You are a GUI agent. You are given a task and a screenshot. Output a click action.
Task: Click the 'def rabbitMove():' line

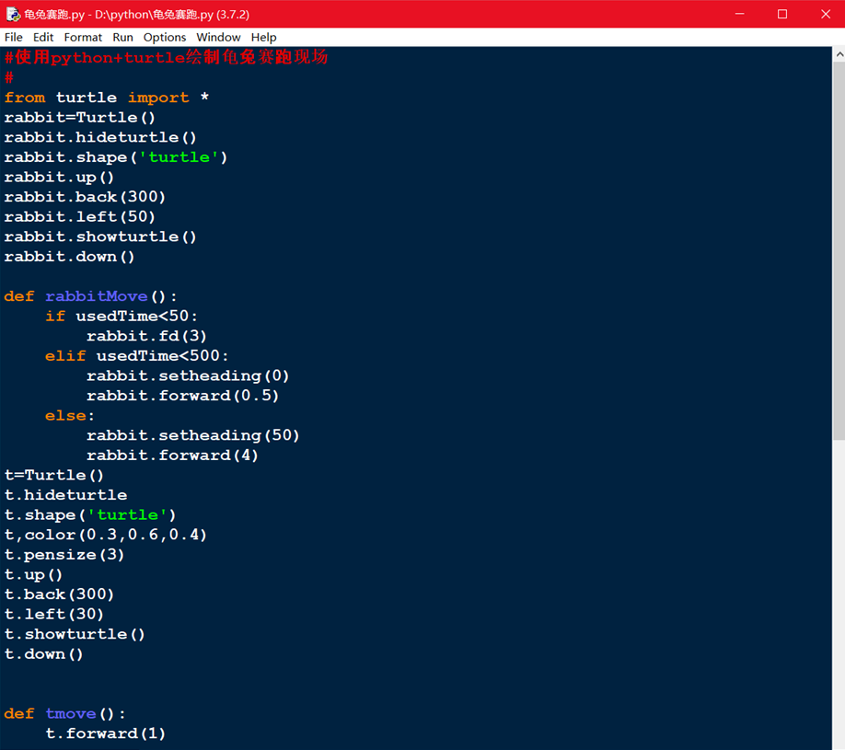[90, 296]
